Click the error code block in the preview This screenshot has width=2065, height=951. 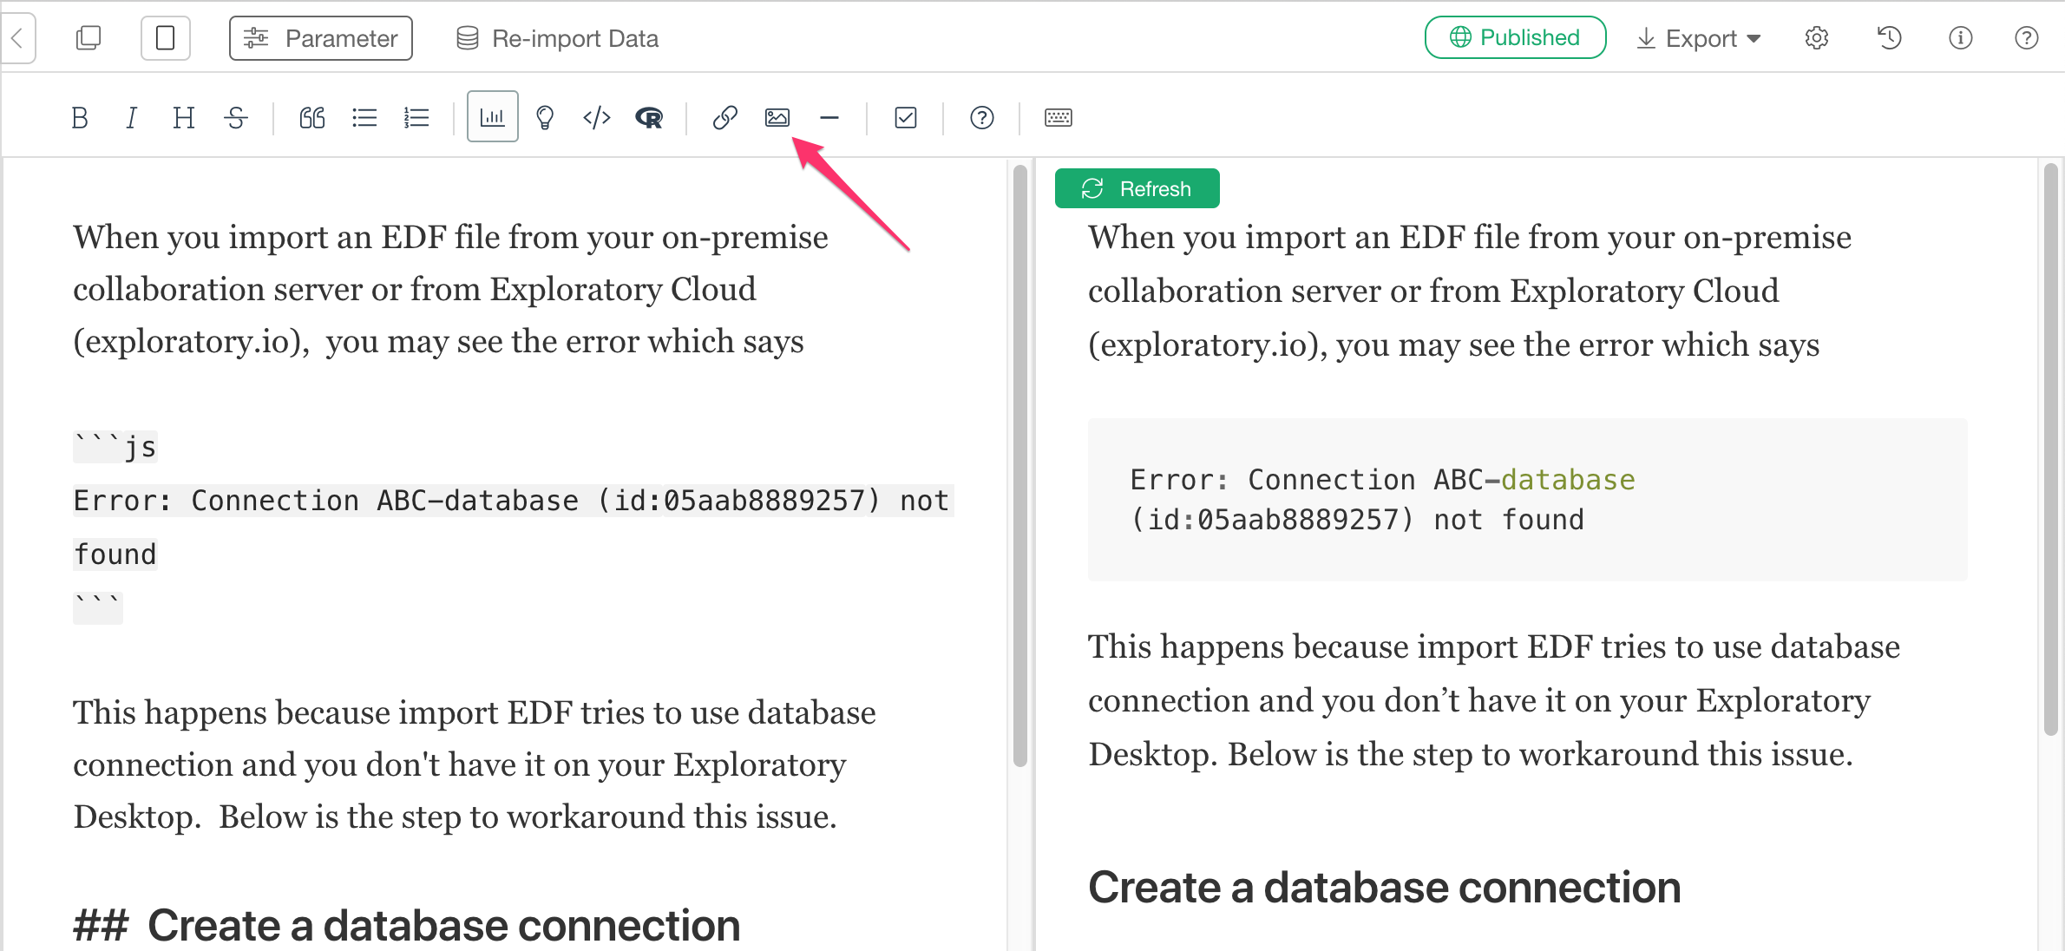(x=1527, y=500)
